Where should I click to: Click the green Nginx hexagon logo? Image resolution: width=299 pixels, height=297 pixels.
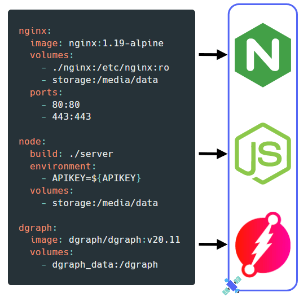click(263, 55)
